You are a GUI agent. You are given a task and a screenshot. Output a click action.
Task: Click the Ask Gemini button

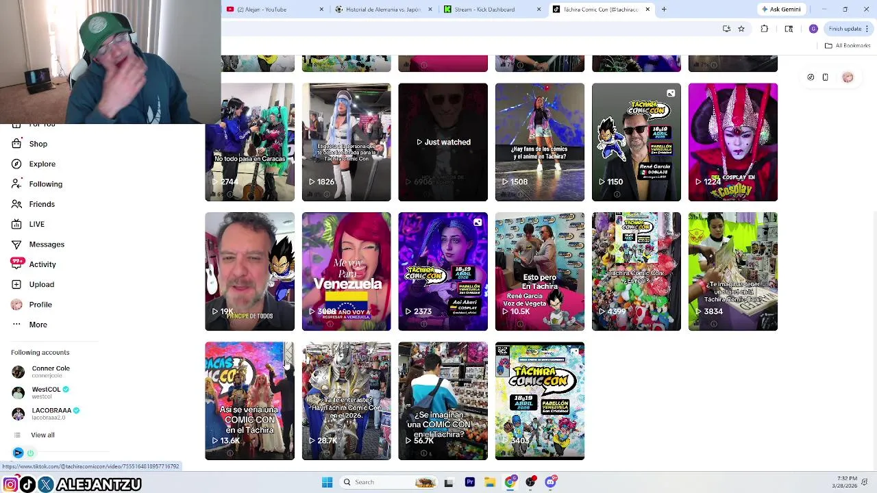(780, 10)
